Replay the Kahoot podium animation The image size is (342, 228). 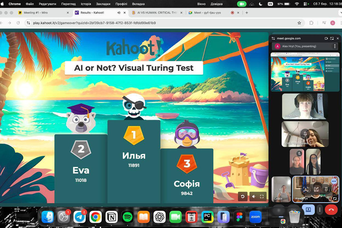pos(243,196)
